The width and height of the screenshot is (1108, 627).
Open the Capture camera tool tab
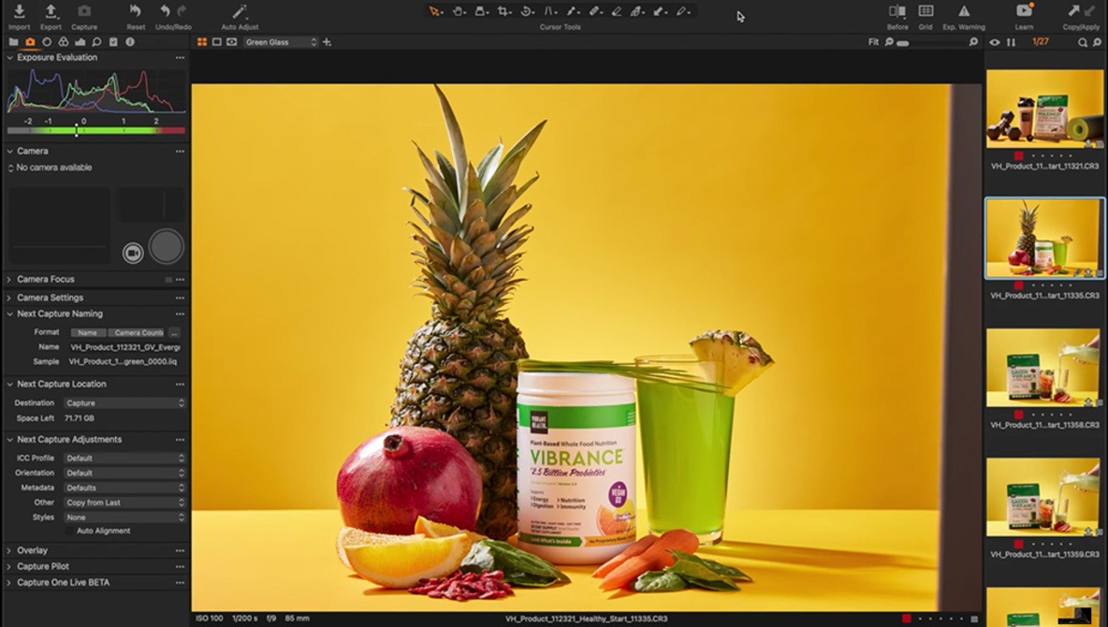(x=30, y=42)
